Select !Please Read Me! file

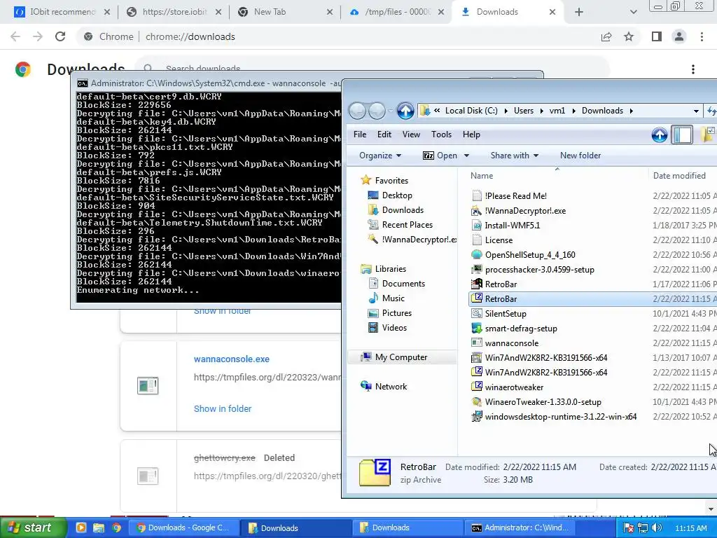point(515,196)
